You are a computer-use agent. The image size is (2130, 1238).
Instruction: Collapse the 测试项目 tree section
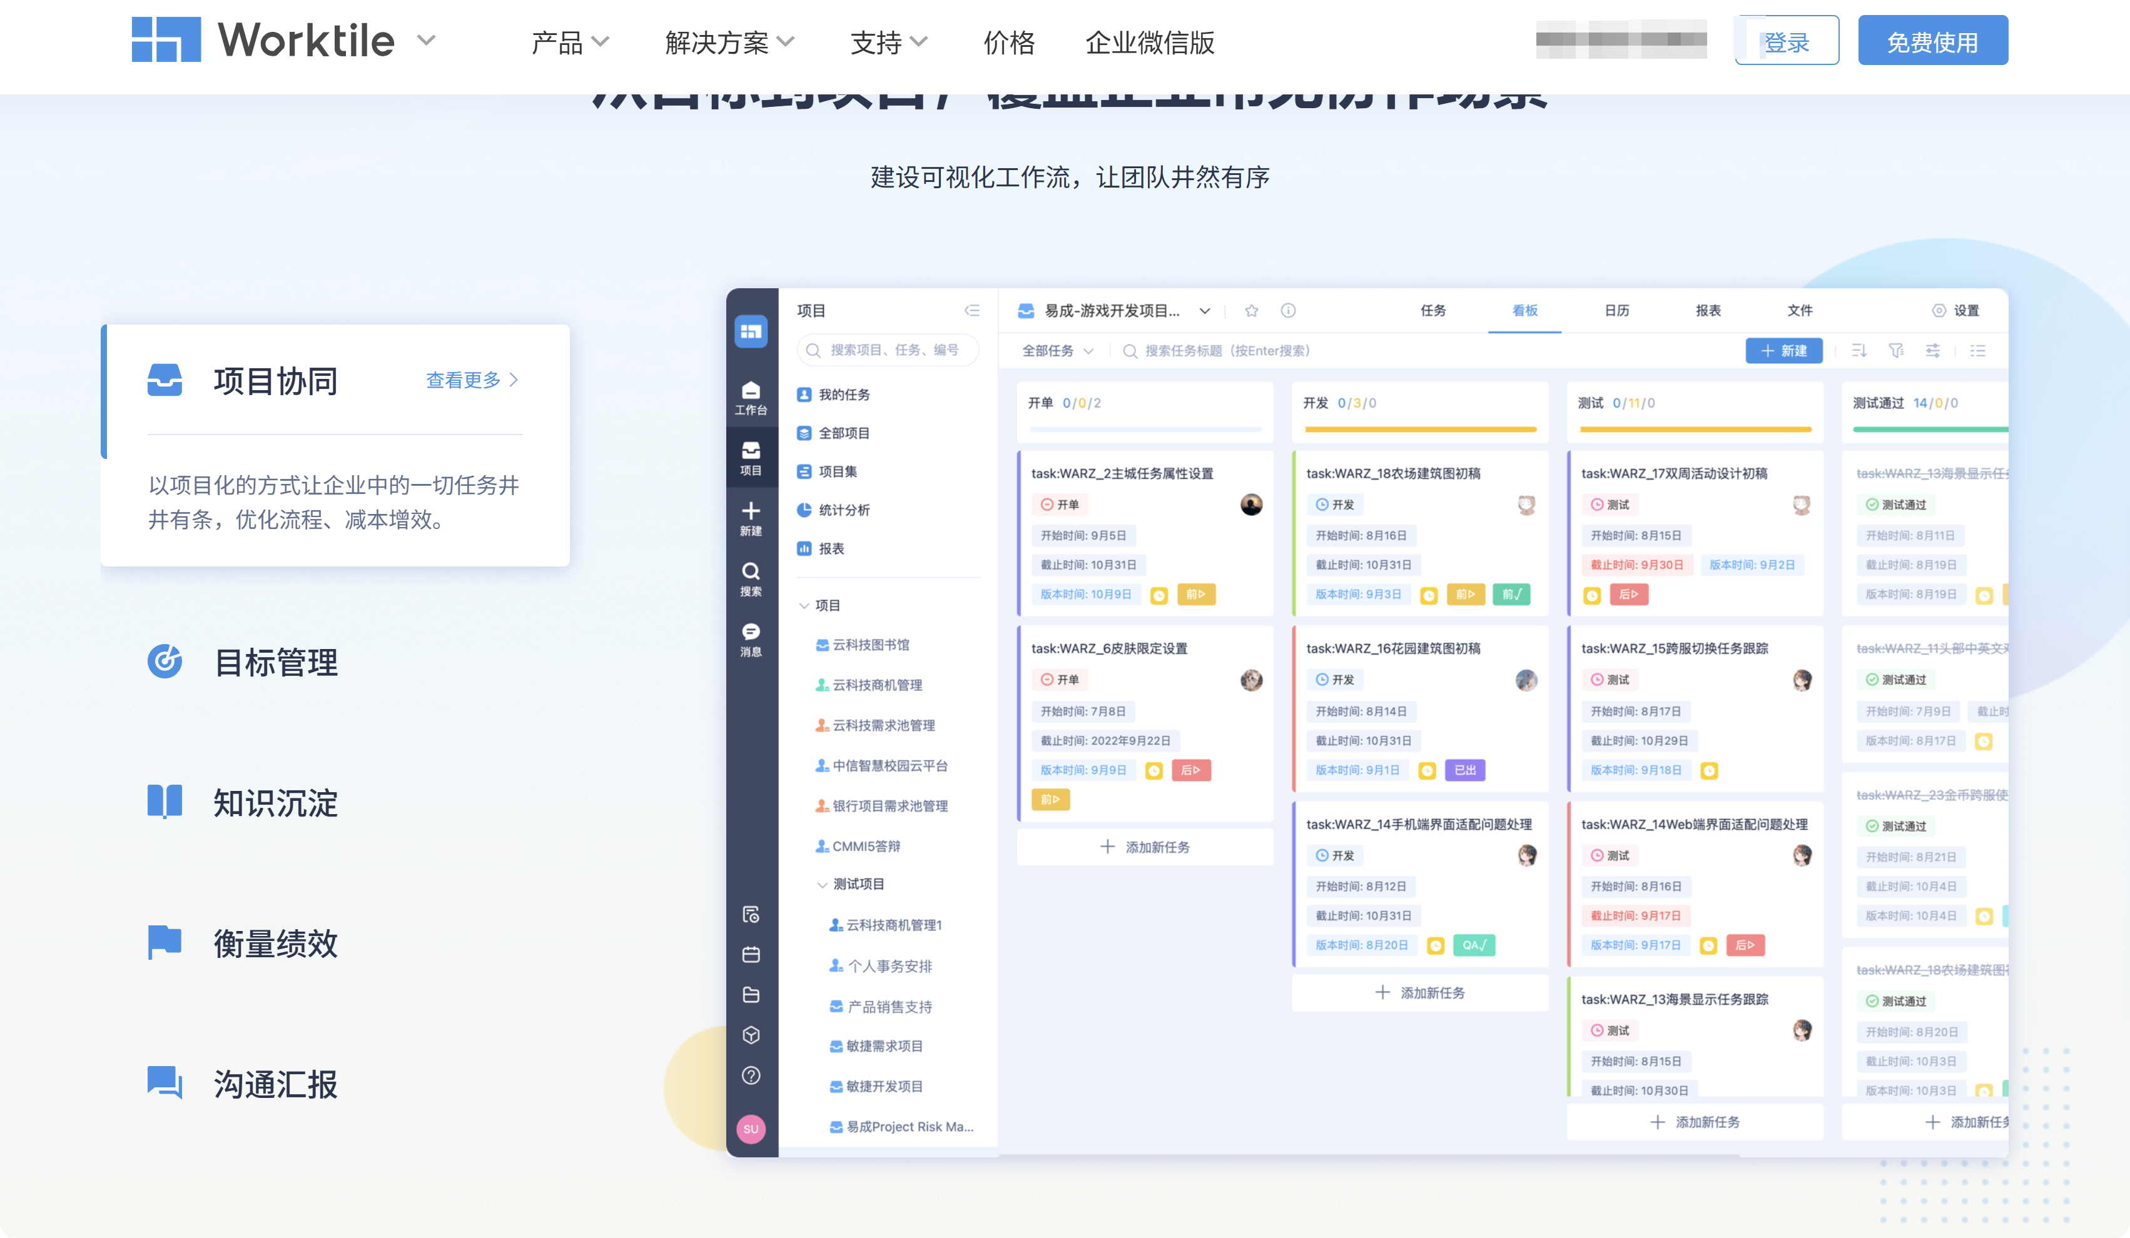pos(823,884)
